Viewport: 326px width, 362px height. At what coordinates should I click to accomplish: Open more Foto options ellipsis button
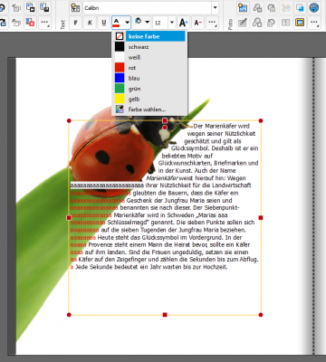(x=314, y=23)
